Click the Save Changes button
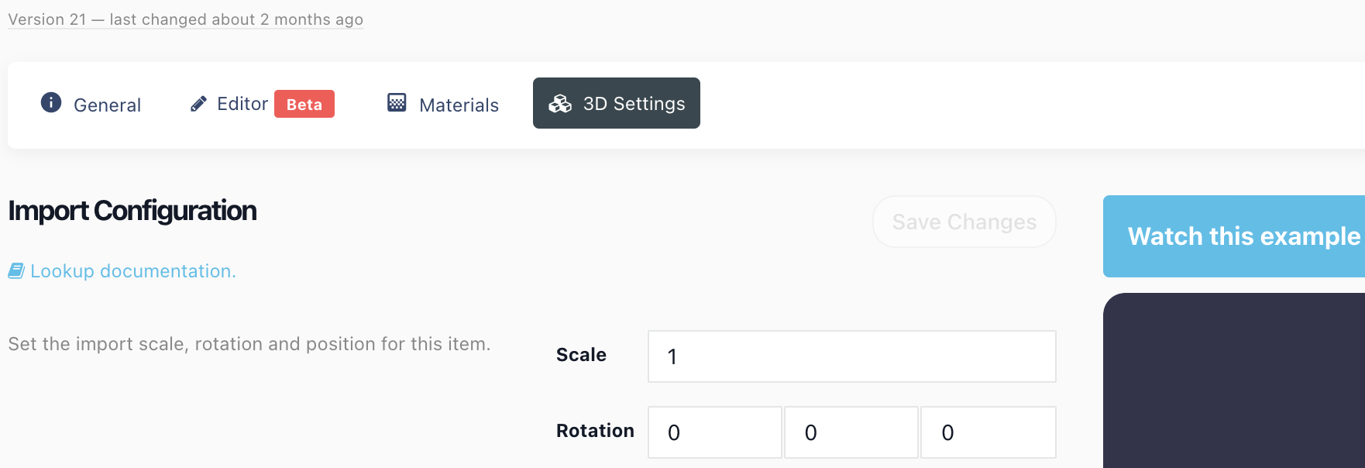 tap(964, 222)
